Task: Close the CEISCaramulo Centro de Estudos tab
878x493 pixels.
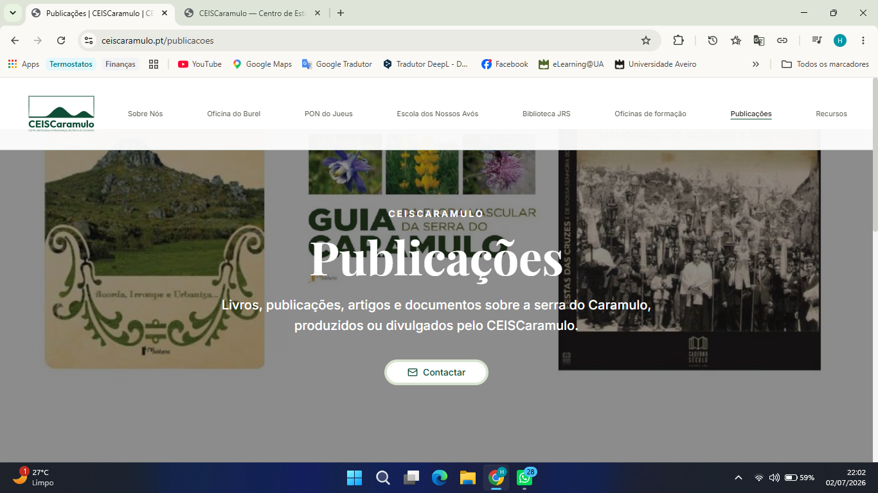Action: (318, 13)
